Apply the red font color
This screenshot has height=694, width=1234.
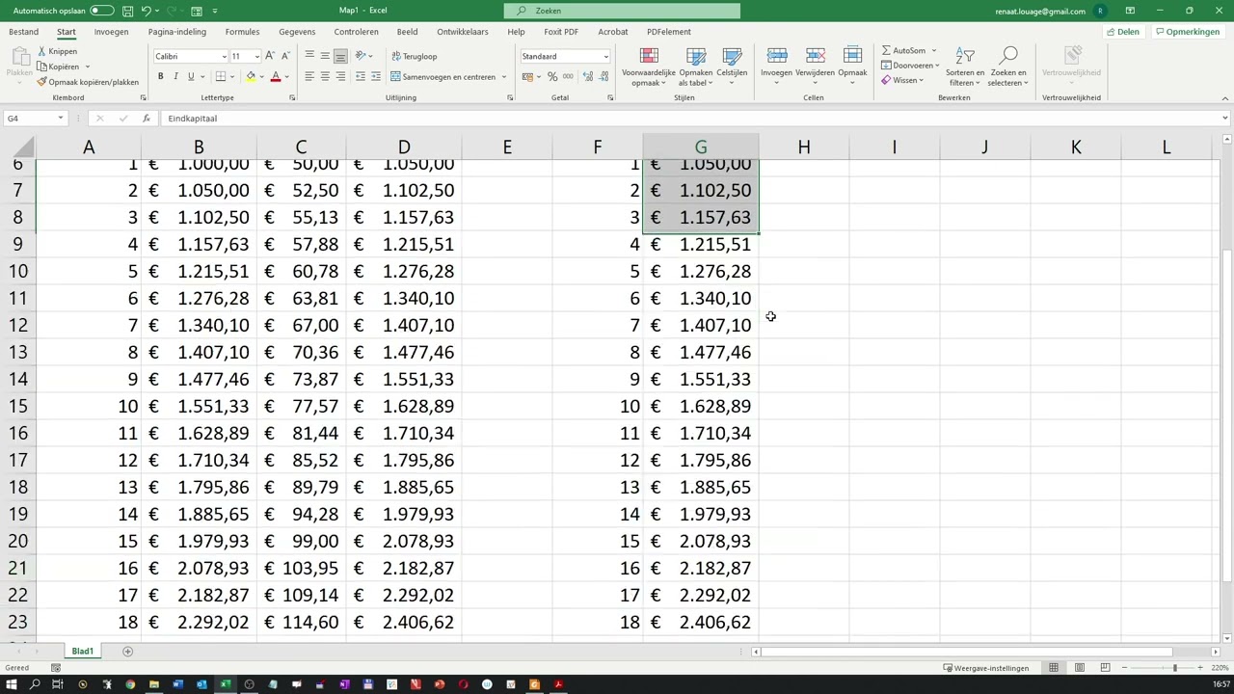coord(275,76)
